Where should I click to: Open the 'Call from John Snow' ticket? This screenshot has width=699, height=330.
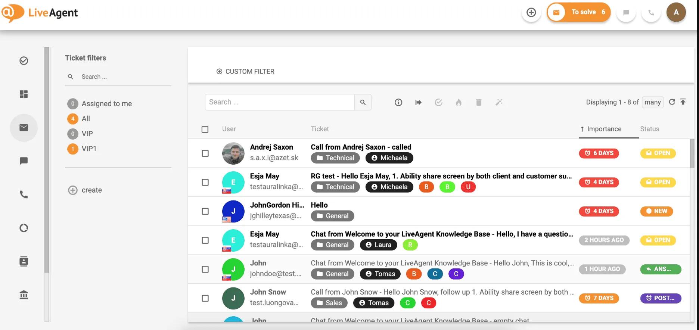(x=442, y=292)
